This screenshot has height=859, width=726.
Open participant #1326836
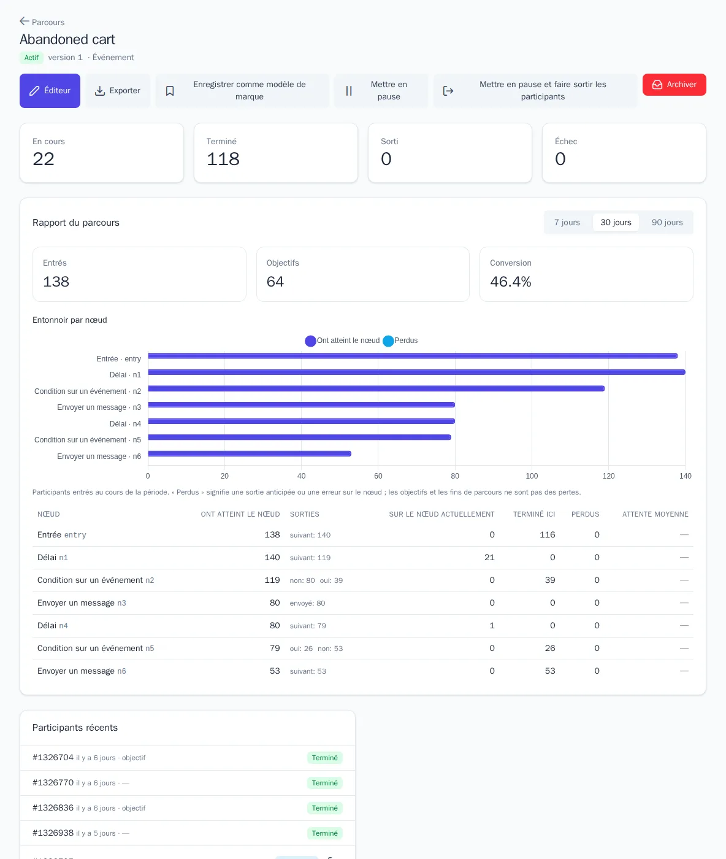pyautogui.click(x=188, y=808)
